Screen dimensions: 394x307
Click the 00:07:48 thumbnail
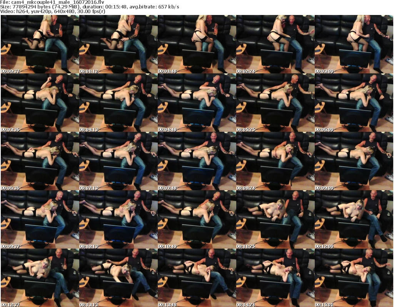(197, 161)
